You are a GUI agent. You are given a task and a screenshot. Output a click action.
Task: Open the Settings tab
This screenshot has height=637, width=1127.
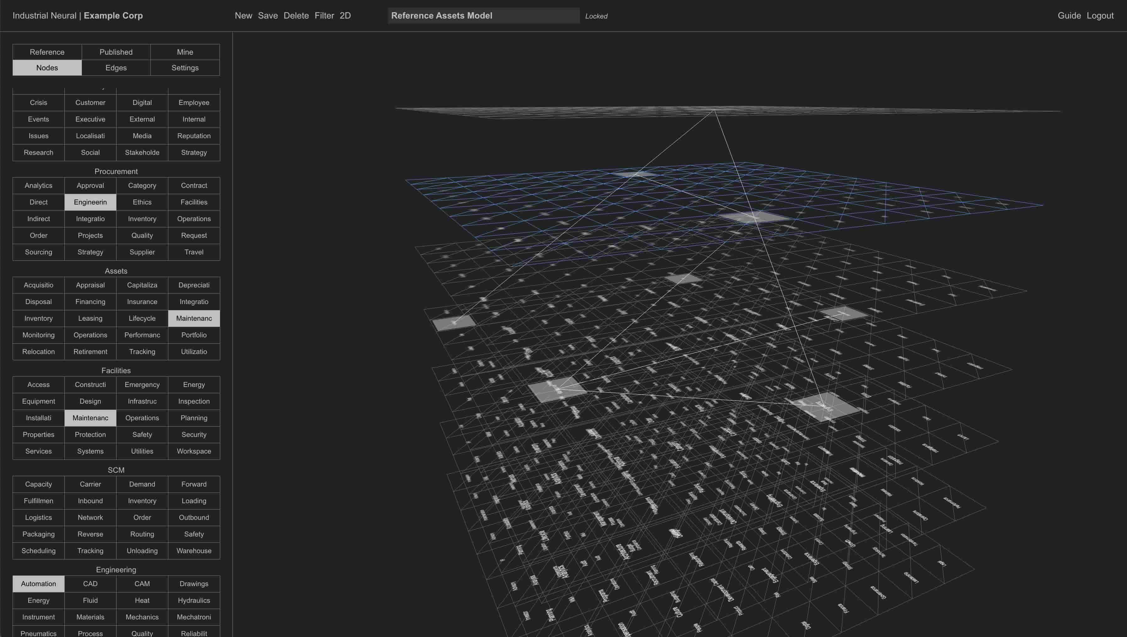[x=185, y=68]
